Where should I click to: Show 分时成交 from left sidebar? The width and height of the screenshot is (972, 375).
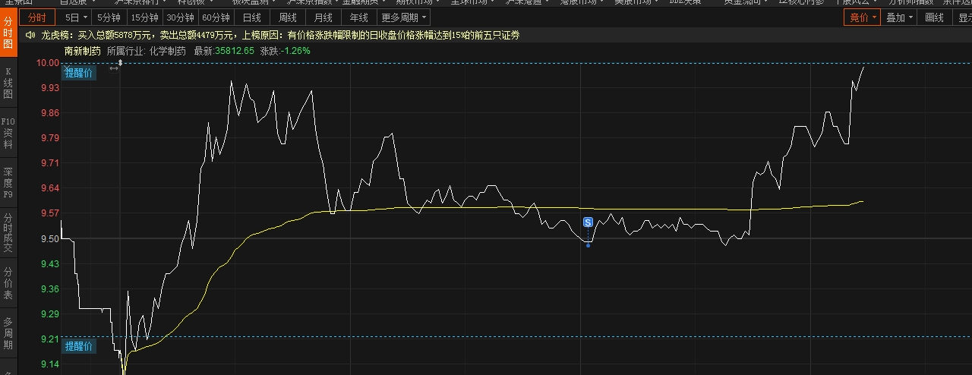(8, 232)
